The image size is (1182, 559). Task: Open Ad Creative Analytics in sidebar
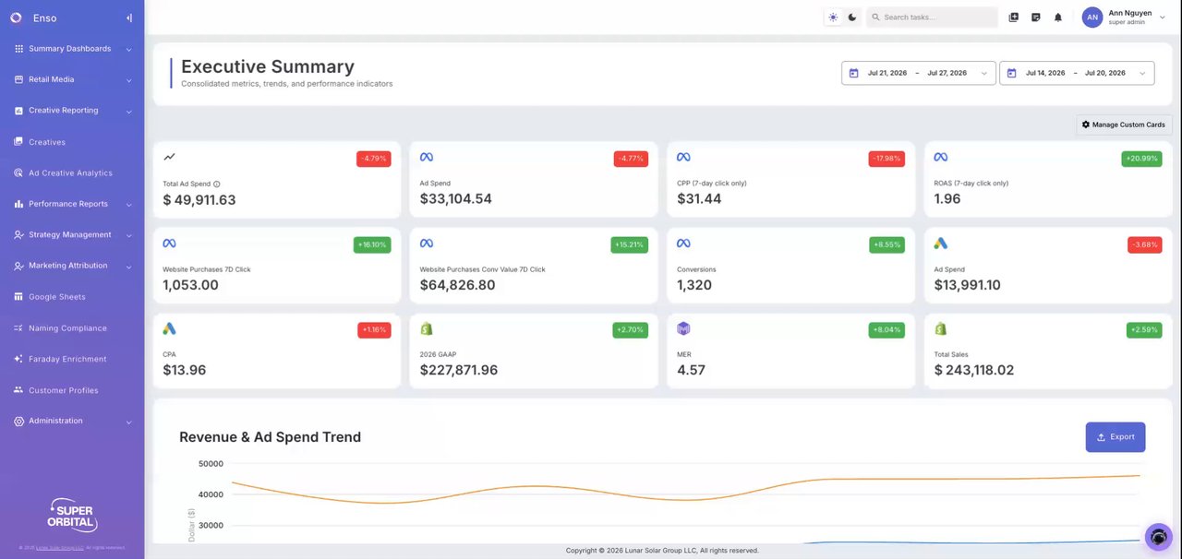coord(72,173)
